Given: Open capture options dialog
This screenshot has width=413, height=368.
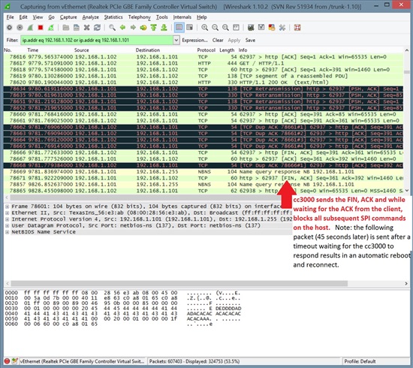Looking at the screenshot, I should pos(20,27).
